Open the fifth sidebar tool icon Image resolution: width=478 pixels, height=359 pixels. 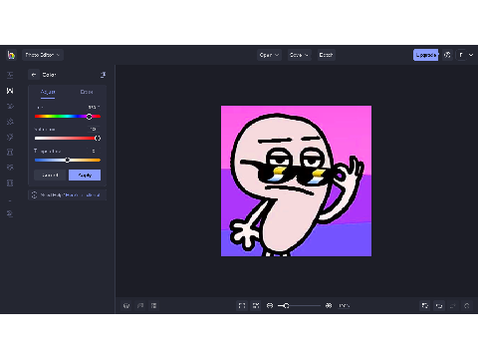point(10,137)
